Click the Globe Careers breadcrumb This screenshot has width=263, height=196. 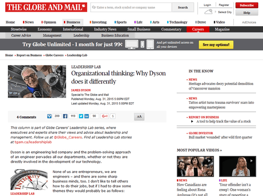click(54, 55)
